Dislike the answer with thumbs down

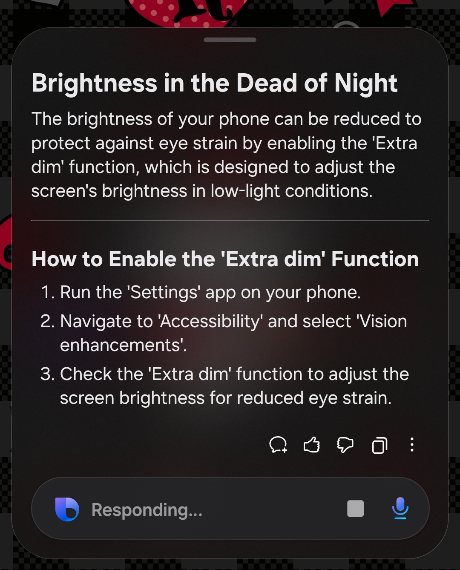[345, 445]
